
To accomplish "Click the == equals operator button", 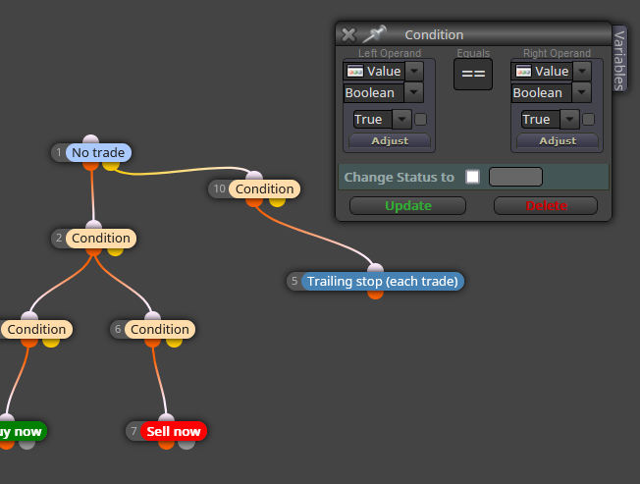I will tap(473, 74).
